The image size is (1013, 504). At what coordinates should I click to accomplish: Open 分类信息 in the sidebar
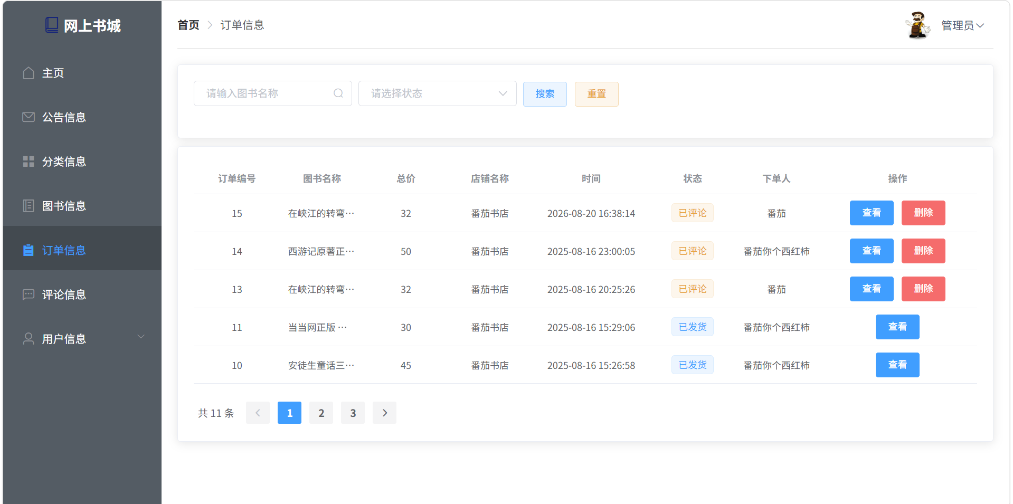coord(82,161)
